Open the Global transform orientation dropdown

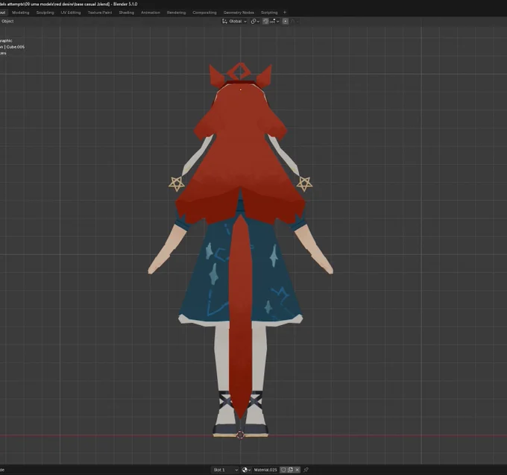point(234,22)
